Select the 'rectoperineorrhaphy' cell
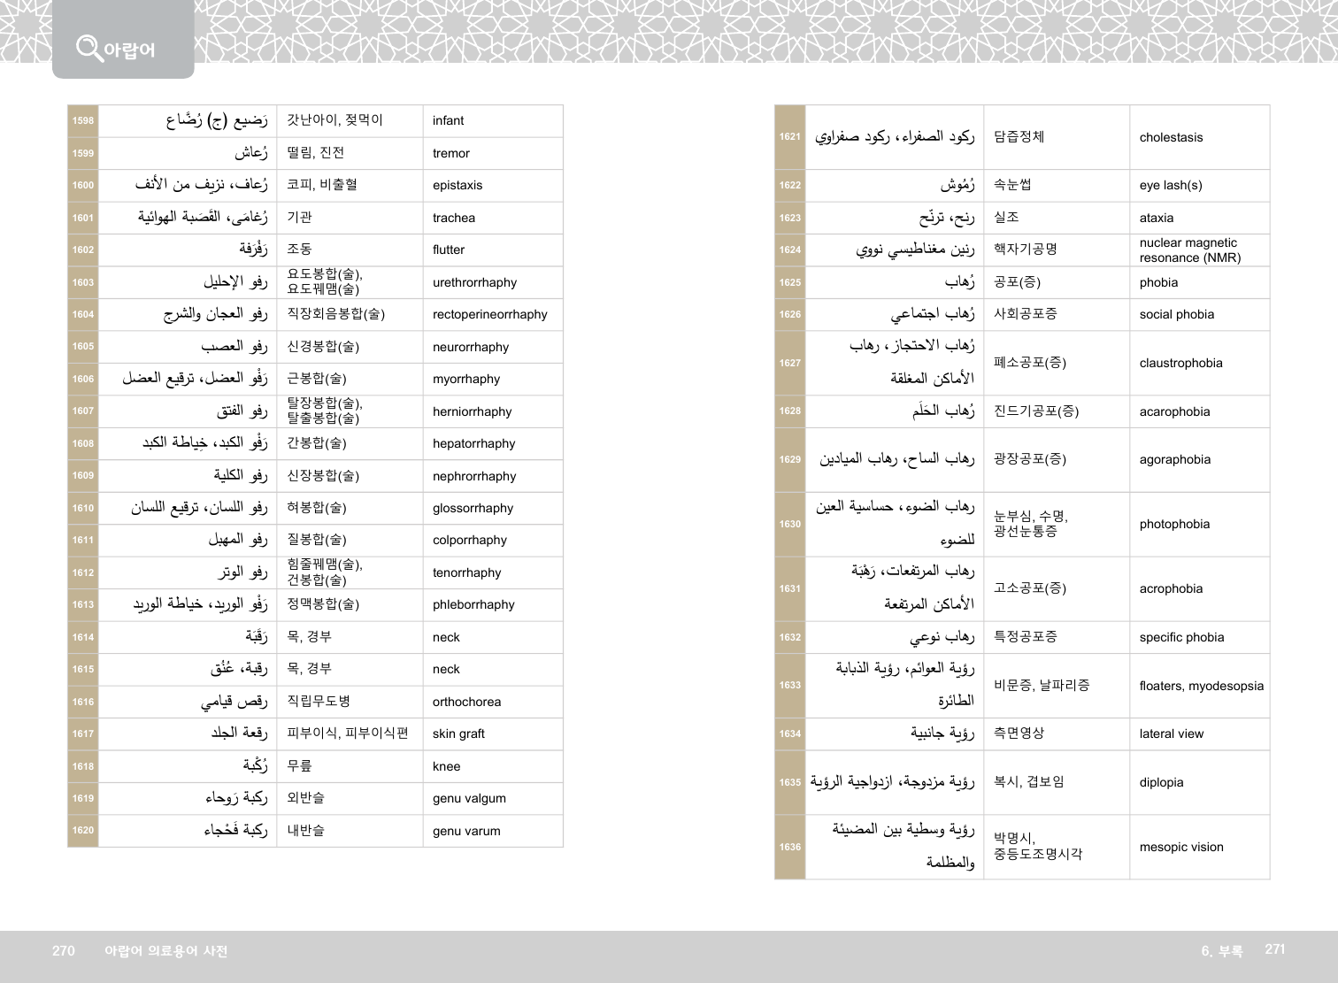The height and width of the screenshot is (983, 1338). click(x=489, y=315)
